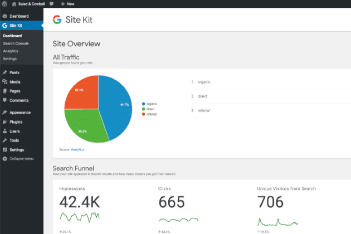The image size is (351, 234).
Task: Click the plus icon beside New
Action: point(62,4)
